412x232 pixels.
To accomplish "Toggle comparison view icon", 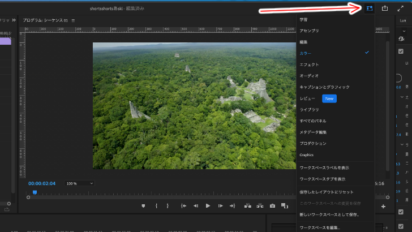I will point(285,206).
